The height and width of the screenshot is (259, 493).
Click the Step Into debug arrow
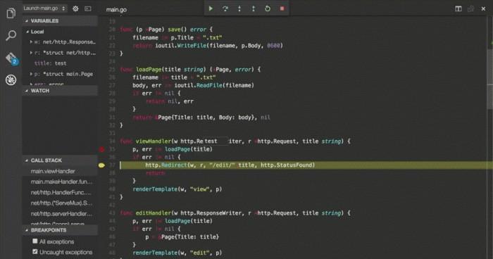[x=239, y=9]
